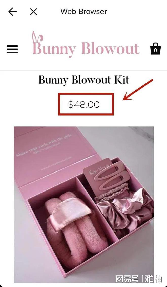Open the shopping bag cart icon

(x=155, y=49)
